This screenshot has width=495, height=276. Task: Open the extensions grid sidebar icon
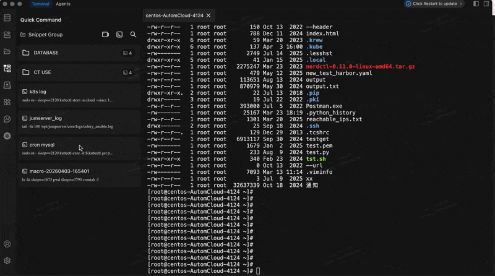[7, 102]
